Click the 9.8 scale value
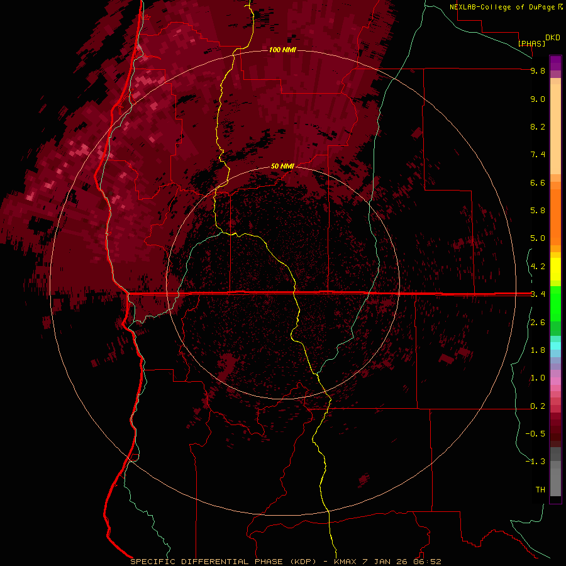 point(538,70)
